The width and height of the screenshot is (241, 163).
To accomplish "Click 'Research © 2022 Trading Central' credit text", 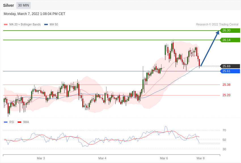I will click(217, 25).
